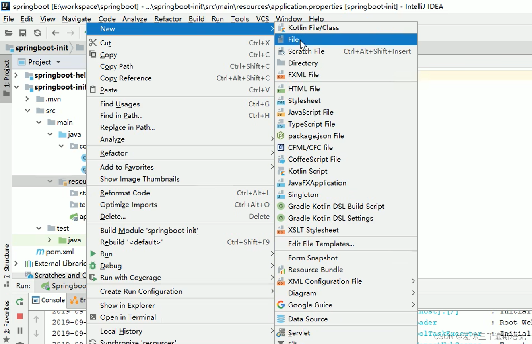Click the Back navigation arrow
Image resolution: width=532 pixels, height=344 pixels.
pyautogui.click(x=56, y=33)
